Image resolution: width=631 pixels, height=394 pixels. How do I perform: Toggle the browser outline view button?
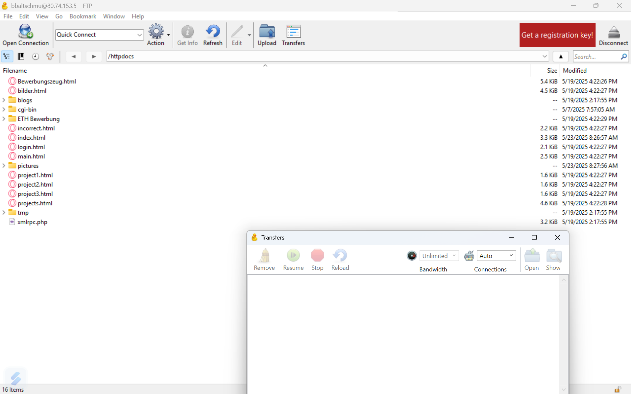pos(7,57)
